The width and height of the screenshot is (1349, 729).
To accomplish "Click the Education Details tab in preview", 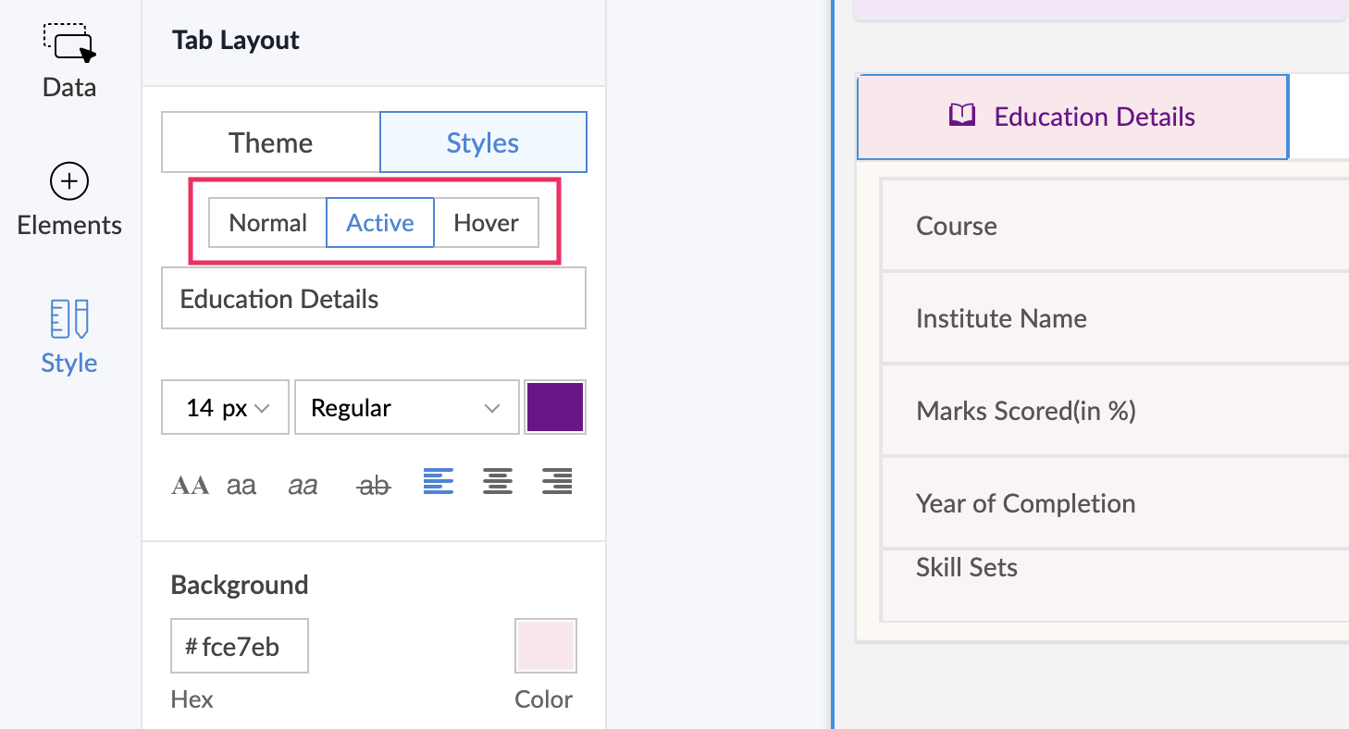I will pyautogui.click(x=1073, y=117).
